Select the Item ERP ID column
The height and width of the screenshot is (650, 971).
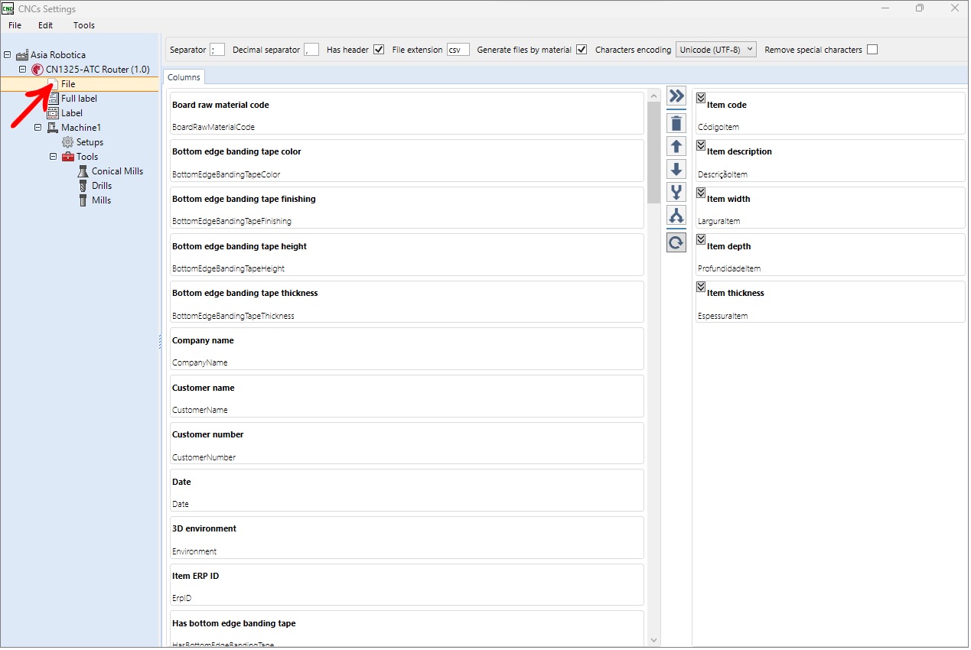406,585
